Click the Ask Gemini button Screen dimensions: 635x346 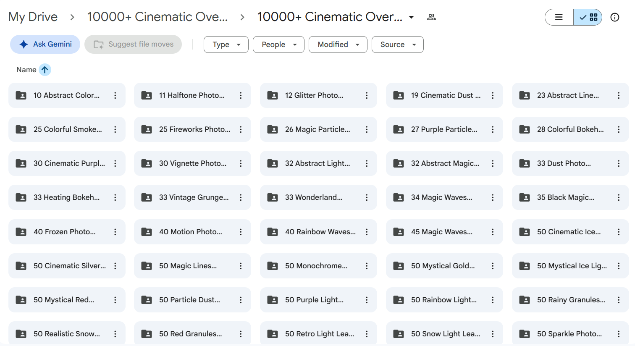tap(45, 44)
